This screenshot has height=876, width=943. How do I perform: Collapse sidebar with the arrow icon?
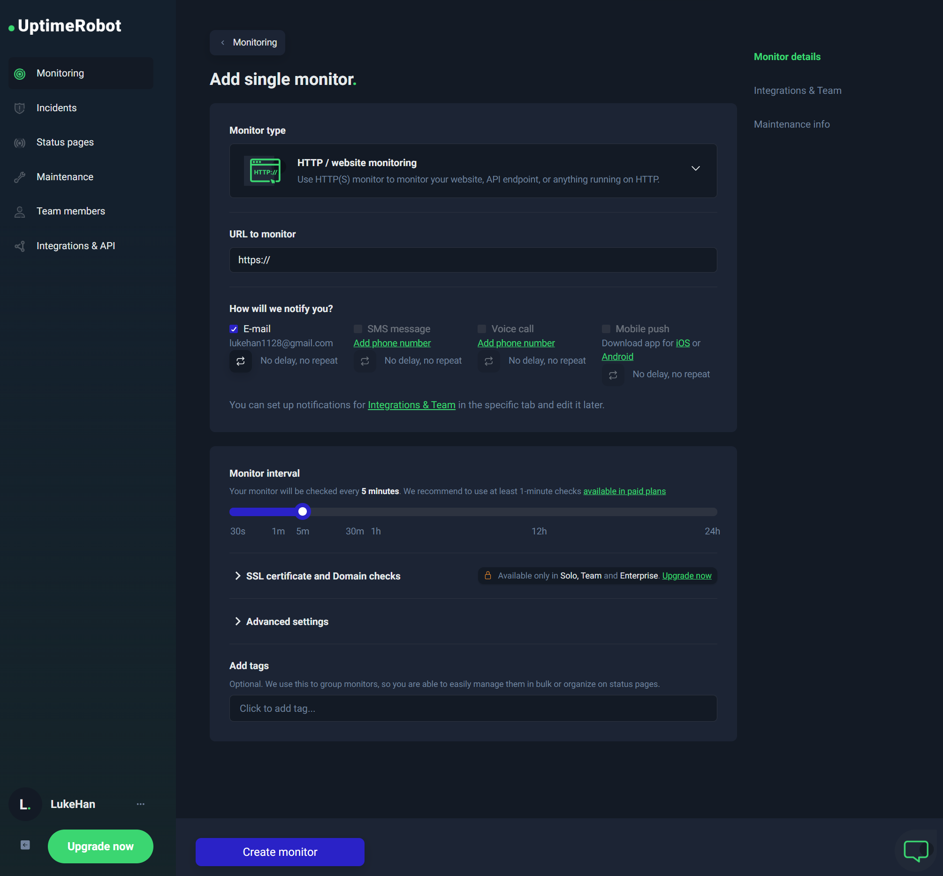pos(25,845)
